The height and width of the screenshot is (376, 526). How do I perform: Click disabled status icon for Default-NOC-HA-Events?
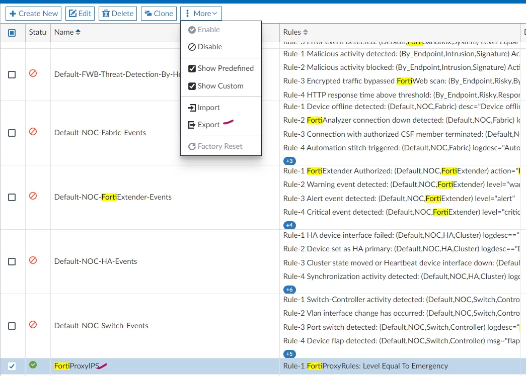33,260
